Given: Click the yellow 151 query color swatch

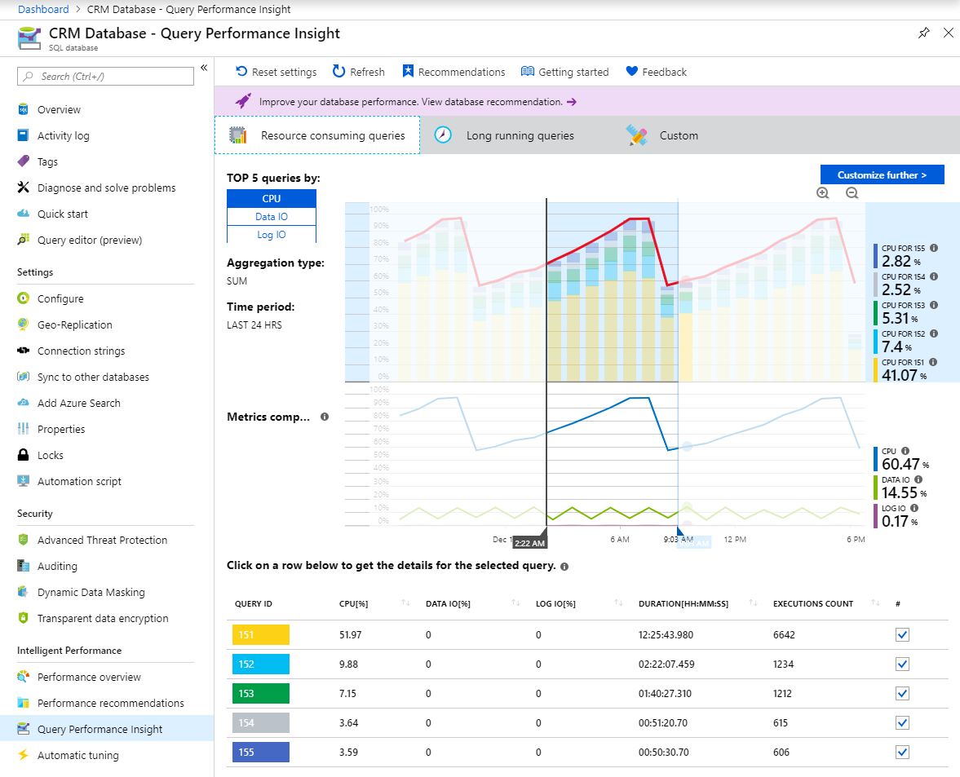Looking at the screenshot, I should [x=261, y=635].
